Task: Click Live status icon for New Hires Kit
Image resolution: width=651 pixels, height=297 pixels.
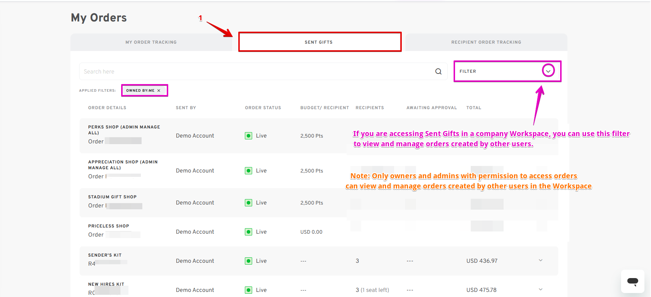Action: (x=249, y=290)
